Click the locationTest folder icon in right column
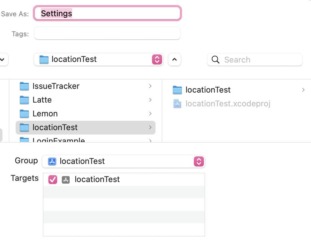The width and height of the screenshot is (311, 244). coord(177,90)
